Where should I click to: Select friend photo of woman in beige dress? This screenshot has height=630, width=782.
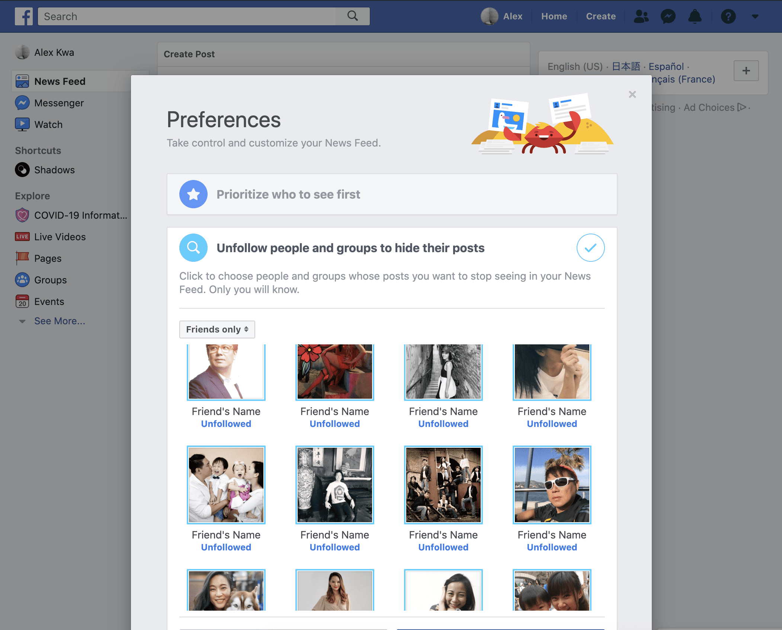(x=335, y=590)
